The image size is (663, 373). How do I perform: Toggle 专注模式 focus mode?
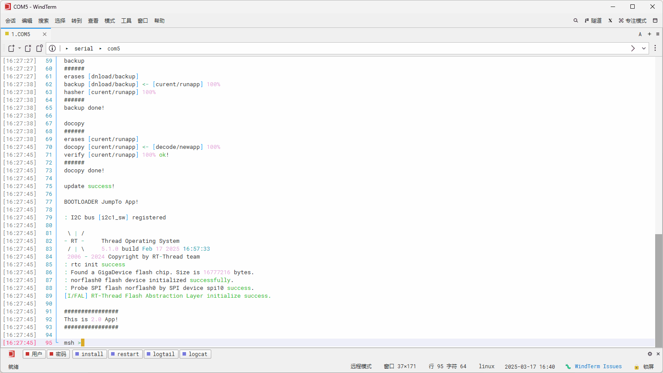pos(633,20)
